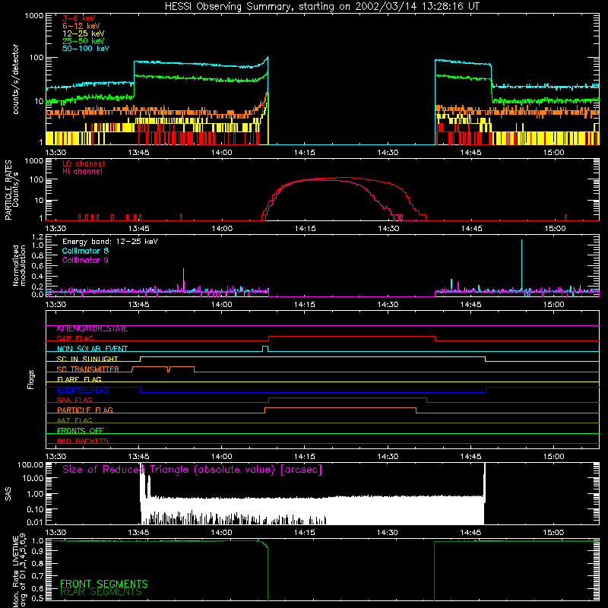This screenshot has width=608, height=608.
Task: Click the HI channel legend label
Action: click(x=82, y=172)
